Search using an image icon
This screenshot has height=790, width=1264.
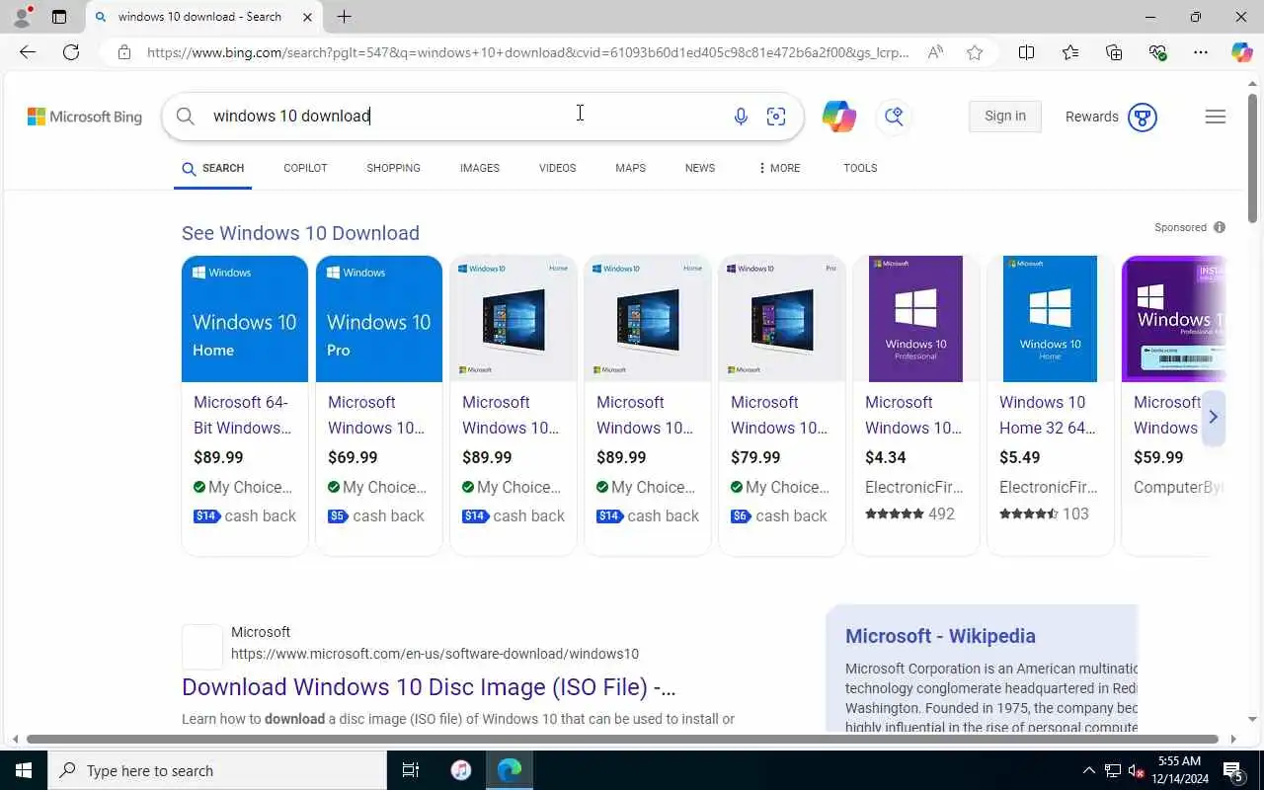point(776,117)
